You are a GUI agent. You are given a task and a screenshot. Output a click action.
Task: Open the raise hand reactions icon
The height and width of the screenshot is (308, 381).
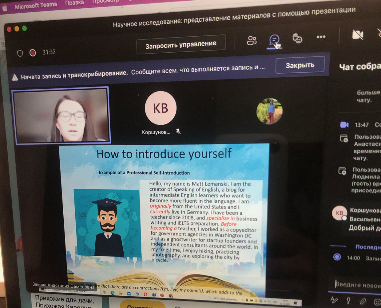point(297,38)
